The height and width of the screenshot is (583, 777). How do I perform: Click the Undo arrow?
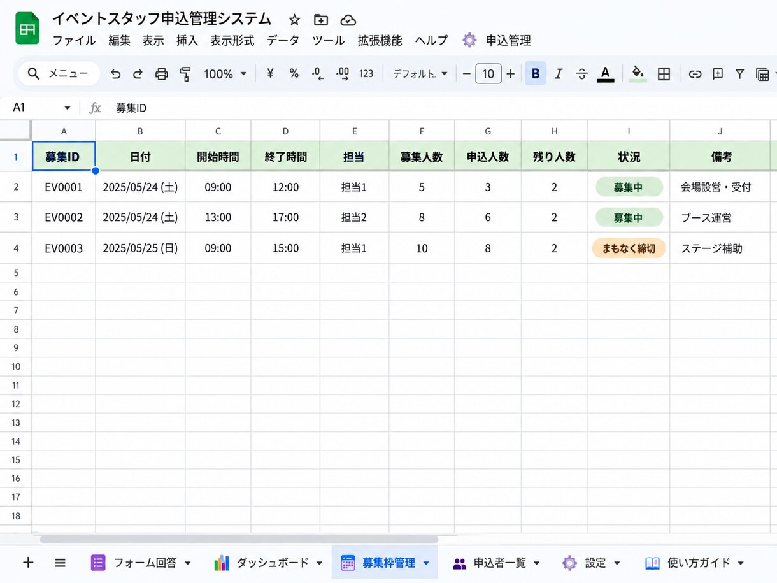(115, 74)
